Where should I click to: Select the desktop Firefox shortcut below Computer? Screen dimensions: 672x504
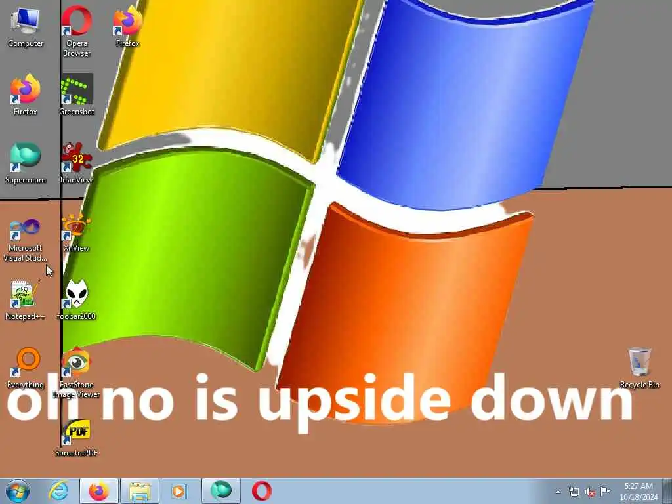26,95
